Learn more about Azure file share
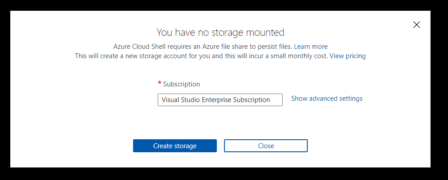Viewport: 448px width, 180px height. click(310, 47)
